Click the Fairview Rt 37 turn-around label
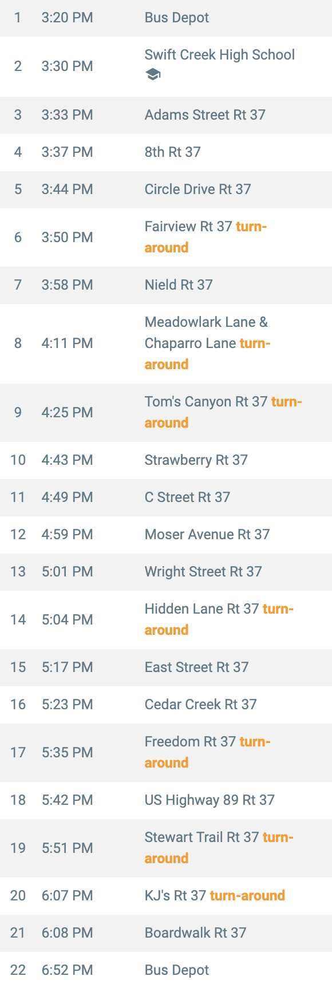The width and height of the screenshot is (332, 996). [x=205, y=237]
